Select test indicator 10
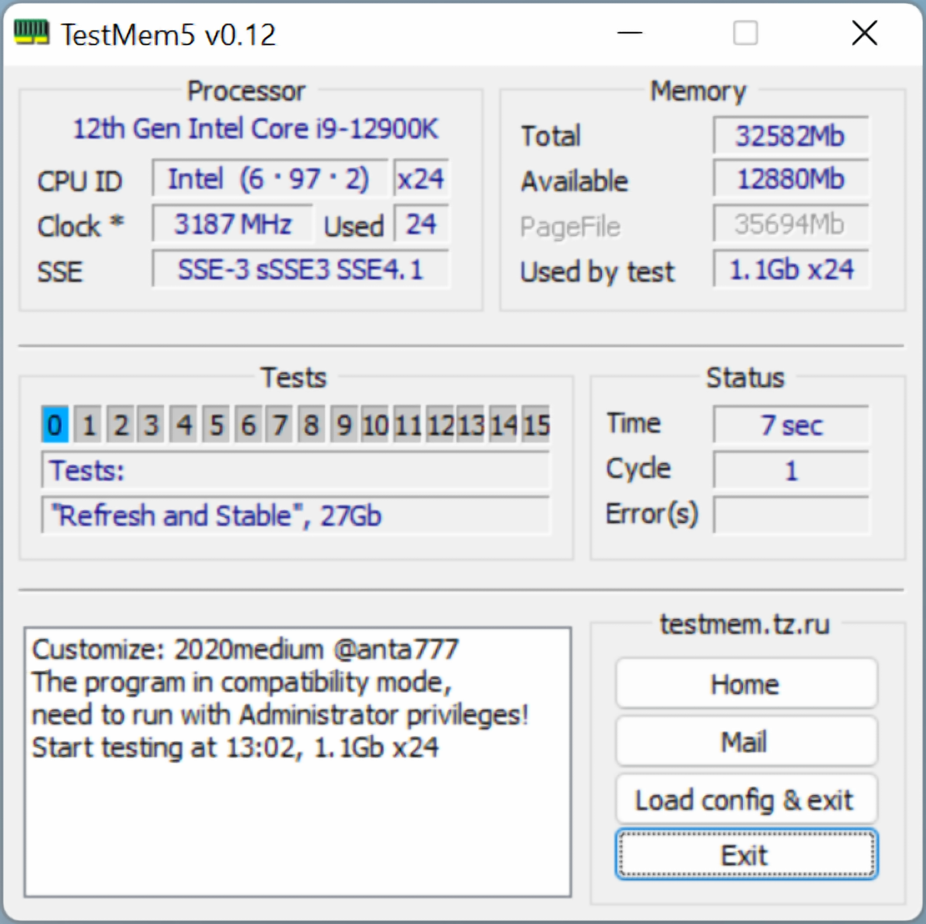 click(x=375, y=424)
